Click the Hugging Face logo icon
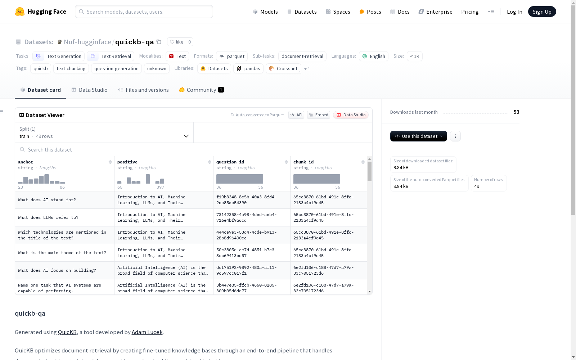Screen dimensions: 576x360 tap(20, 12)
